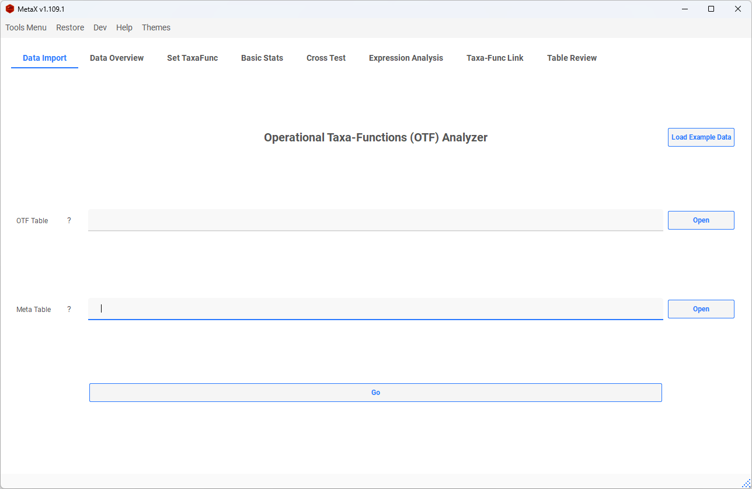Switch to the Basic Stats tab

[x=262, y=58]
